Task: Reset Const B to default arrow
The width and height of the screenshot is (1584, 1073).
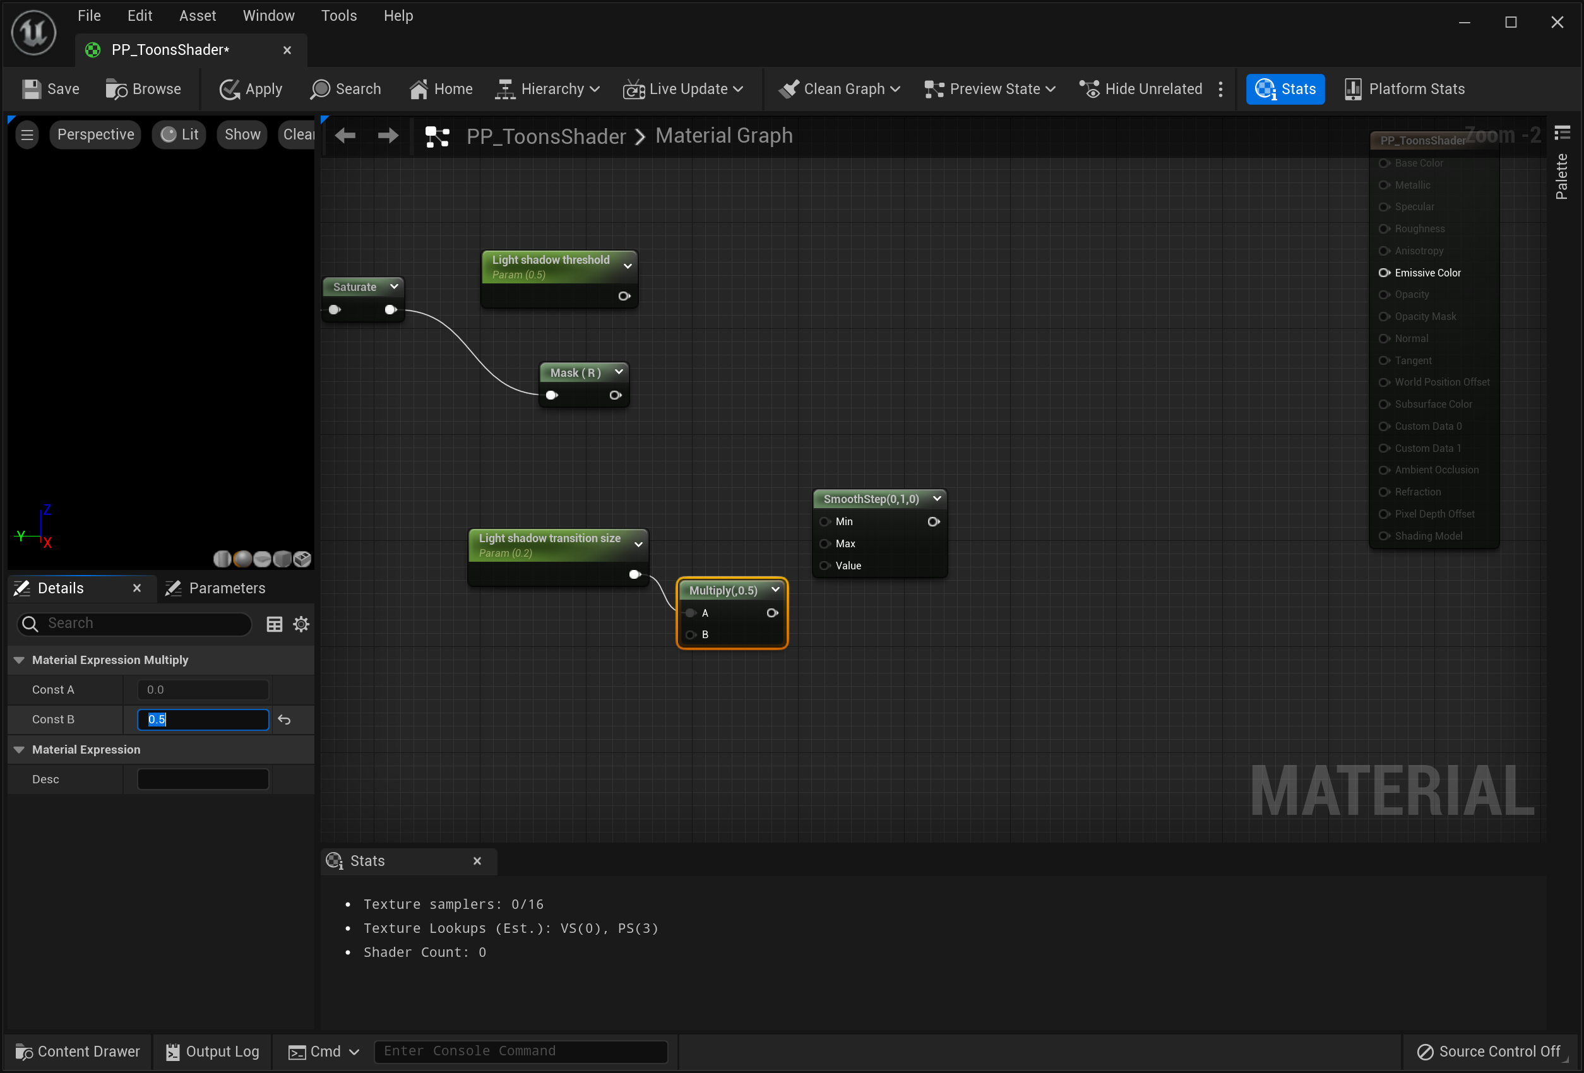Action: tap(284, 720)
